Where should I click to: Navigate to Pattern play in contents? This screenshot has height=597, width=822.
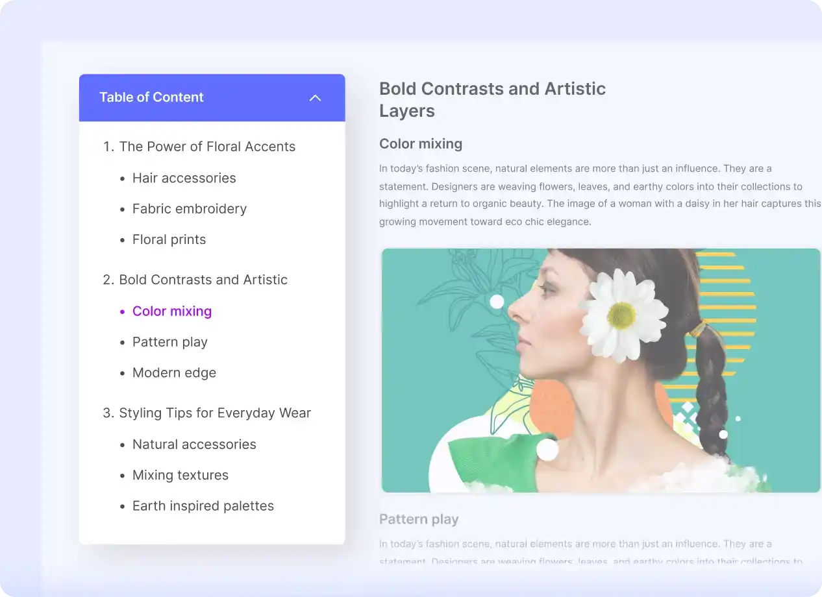pyautogui.click(x=169, y=342)
